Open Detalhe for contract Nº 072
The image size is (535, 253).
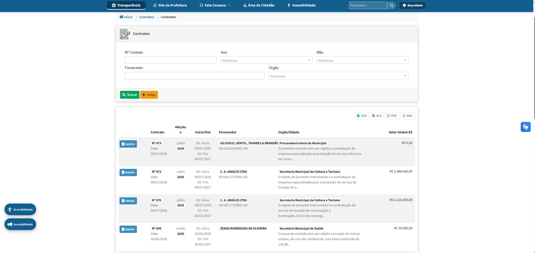click(x=128, y=172)
